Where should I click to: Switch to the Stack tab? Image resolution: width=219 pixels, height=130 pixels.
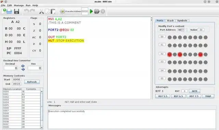coord(170,21)
